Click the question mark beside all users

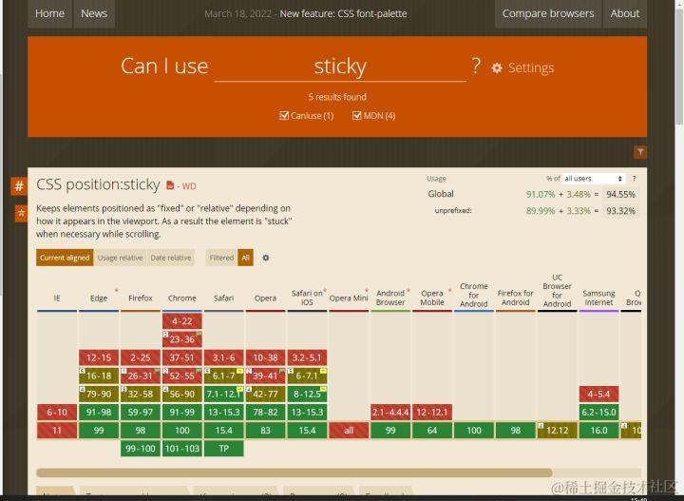[635, 179]
